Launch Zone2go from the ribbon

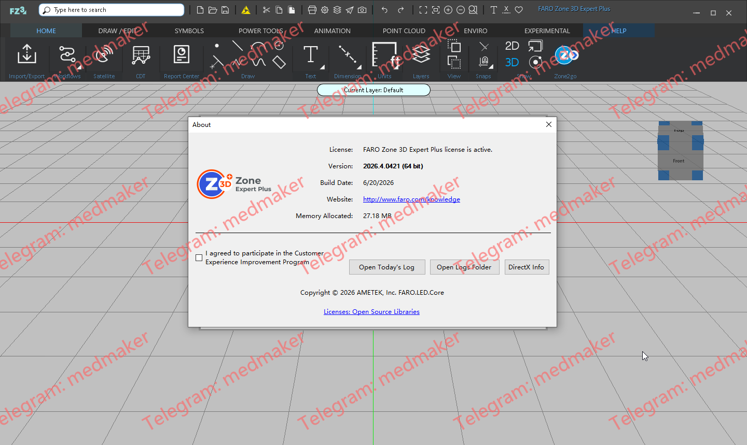click(x=565, y=54)
